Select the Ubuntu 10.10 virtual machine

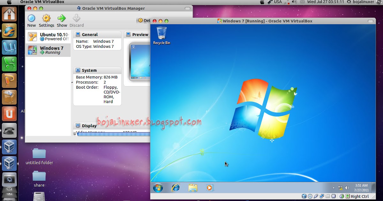click(48, 36)
